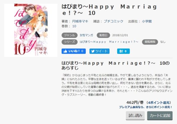Viewport: 177px width, 124px height.
Task: Open publisher link 小学館
Action: pos(147,21)
